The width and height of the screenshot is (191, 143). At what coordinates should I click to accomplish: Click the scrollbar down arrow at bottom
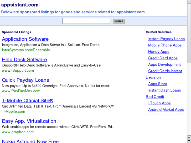coord(189,141)
